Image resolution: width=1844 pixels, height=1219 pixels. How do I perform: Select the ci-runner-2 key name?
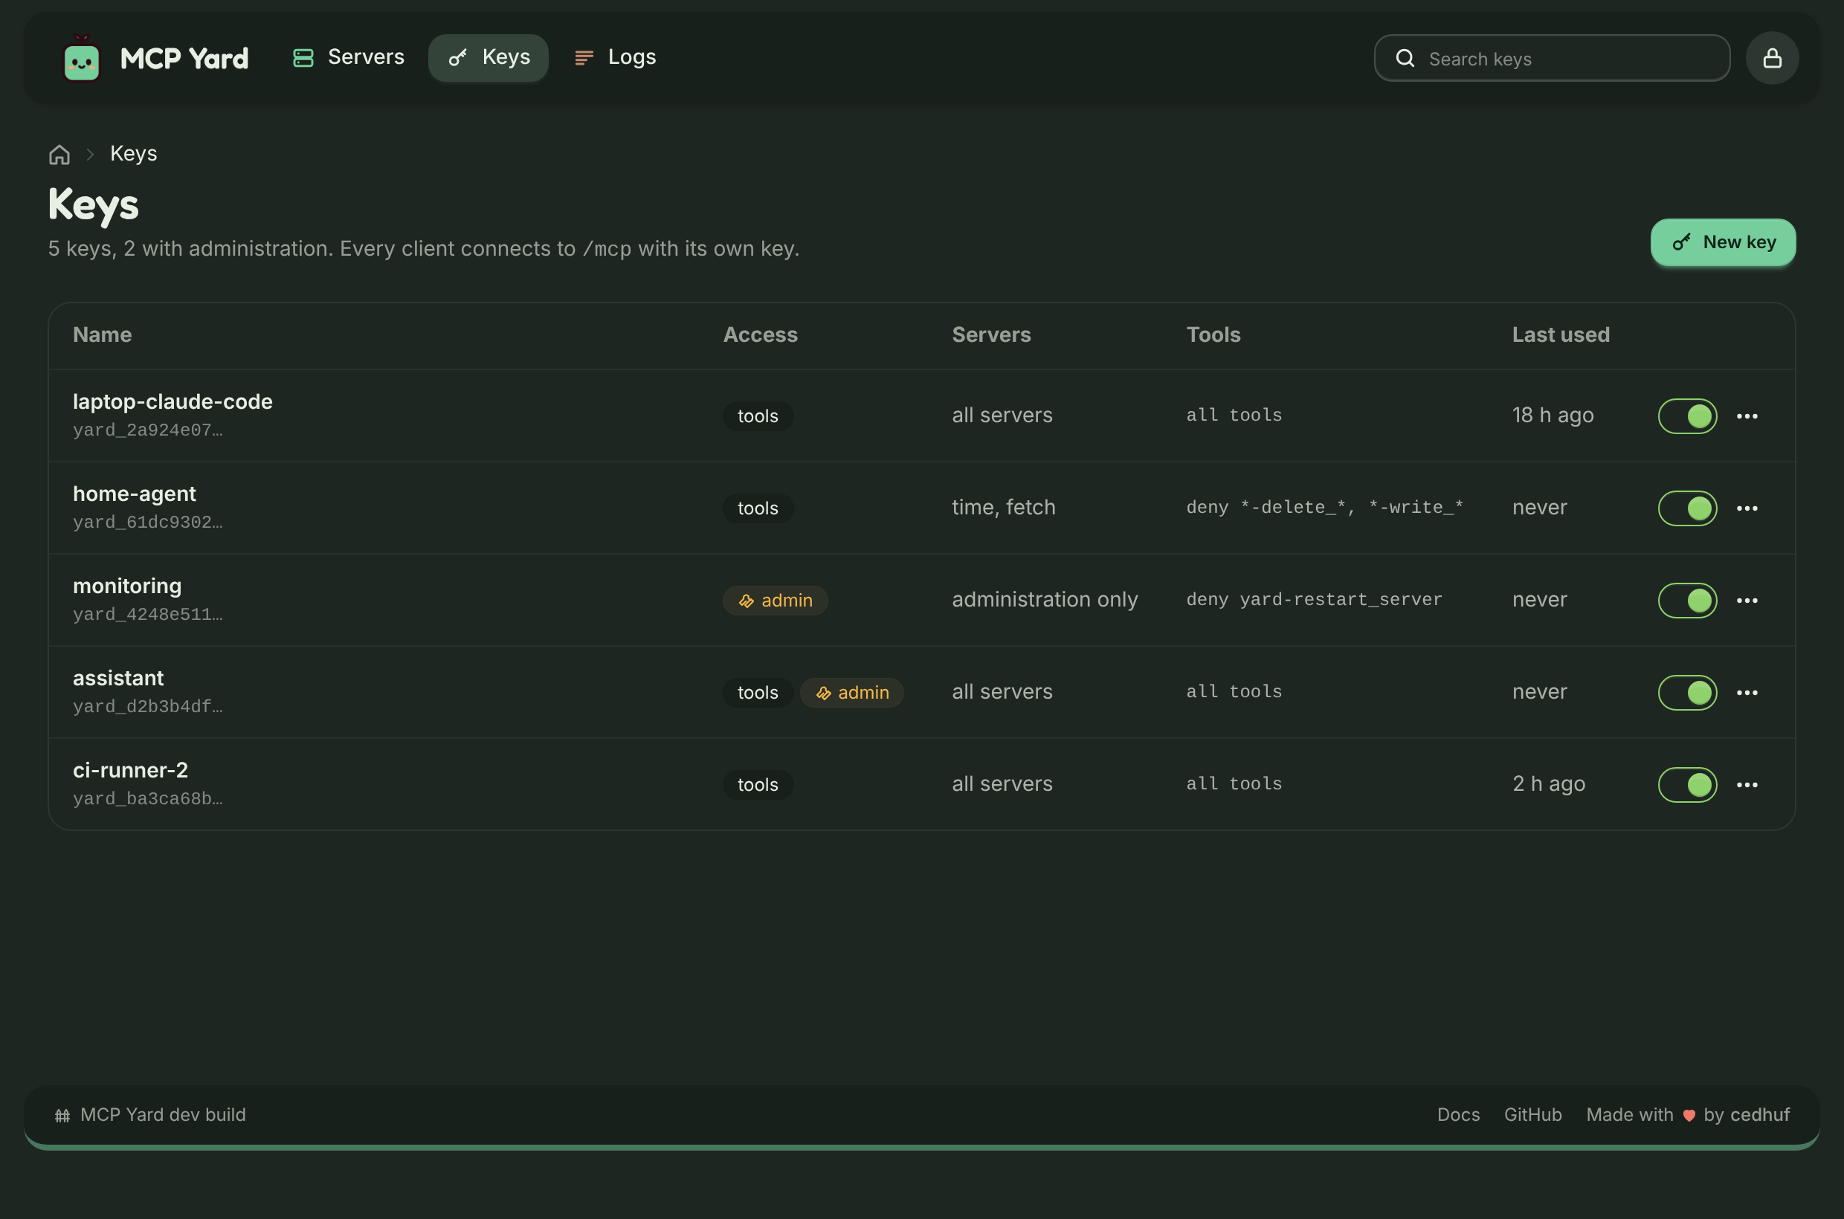click(130, 769)
